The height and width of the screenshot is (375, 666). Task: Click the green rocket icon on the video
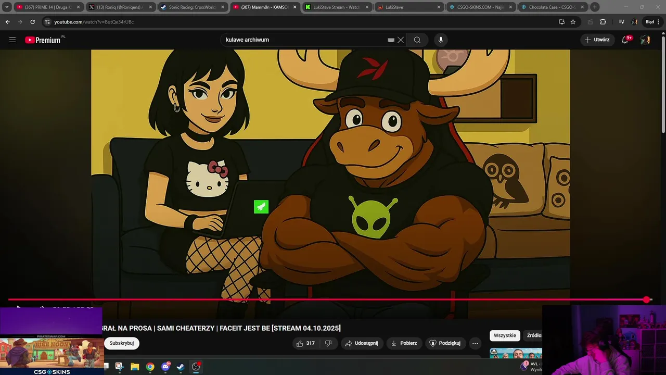click(x=261, y=207)
